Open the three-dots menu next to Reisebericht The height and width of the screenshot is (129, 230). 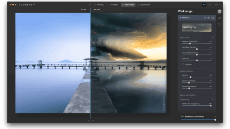[x=215, y=116]
